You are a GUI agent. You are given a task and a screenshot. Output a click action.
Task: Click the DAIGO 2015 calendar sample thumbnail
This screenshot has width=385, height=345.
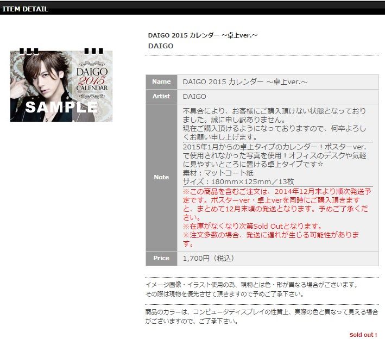click(61, 85)
